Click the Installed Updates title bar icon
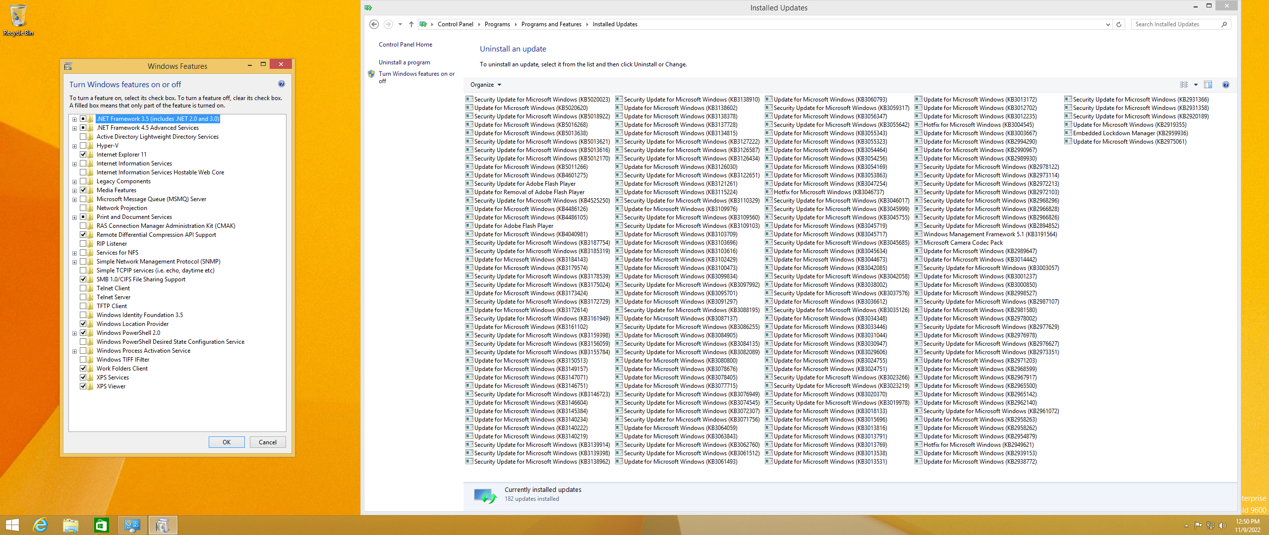 368,7
